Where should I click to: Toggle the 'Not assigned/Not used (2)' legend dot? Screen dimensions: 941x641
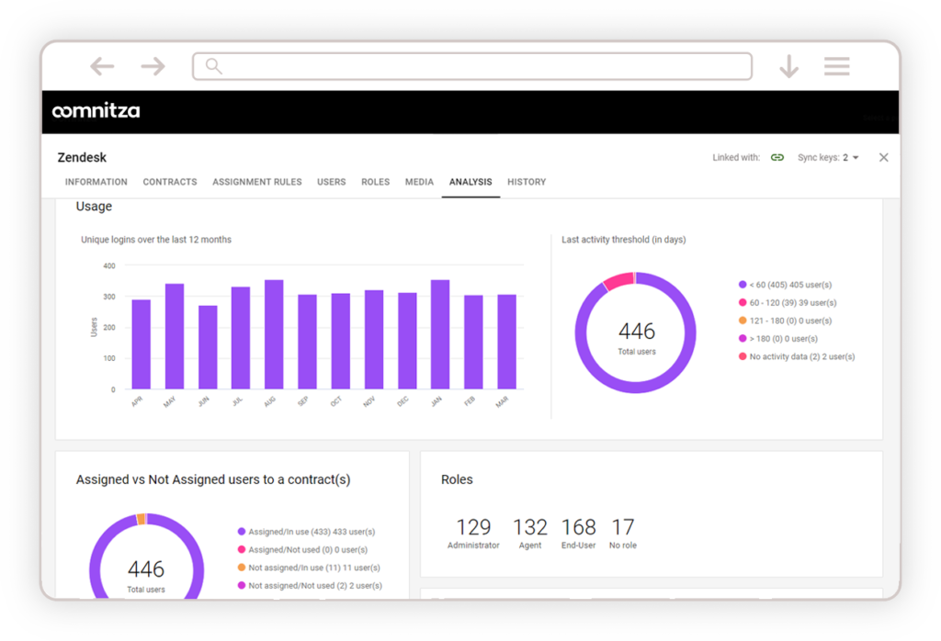point(242,586)
